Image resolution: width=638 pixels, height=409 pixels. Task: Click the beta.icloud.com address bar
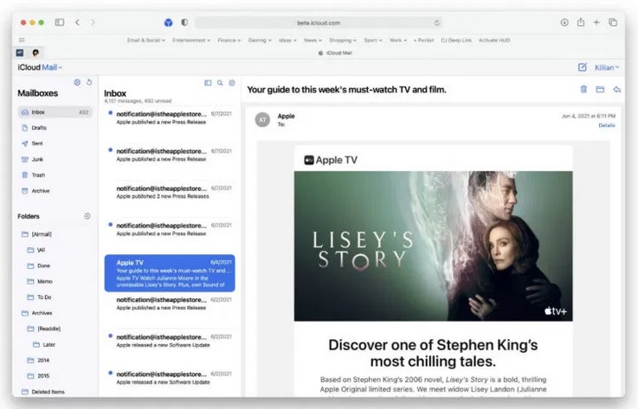(x=319, y=22)
